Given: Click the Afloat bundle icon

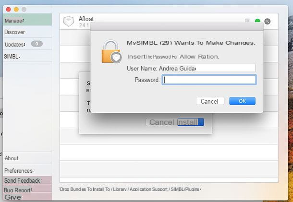Looking at the screenshot, I should pos(69,21).
